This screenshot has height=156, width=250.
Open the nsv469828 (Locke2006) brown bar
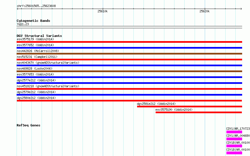click(x=129, y=71)
